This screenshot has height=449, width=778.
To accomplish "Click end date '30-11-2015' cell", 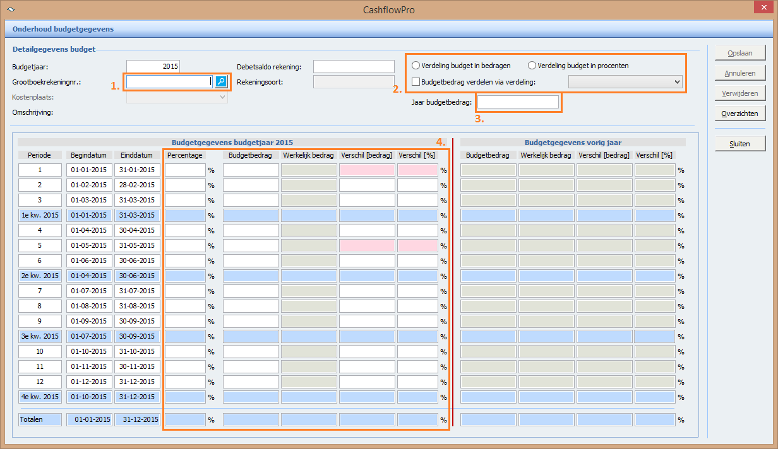I will pos(137,366).
